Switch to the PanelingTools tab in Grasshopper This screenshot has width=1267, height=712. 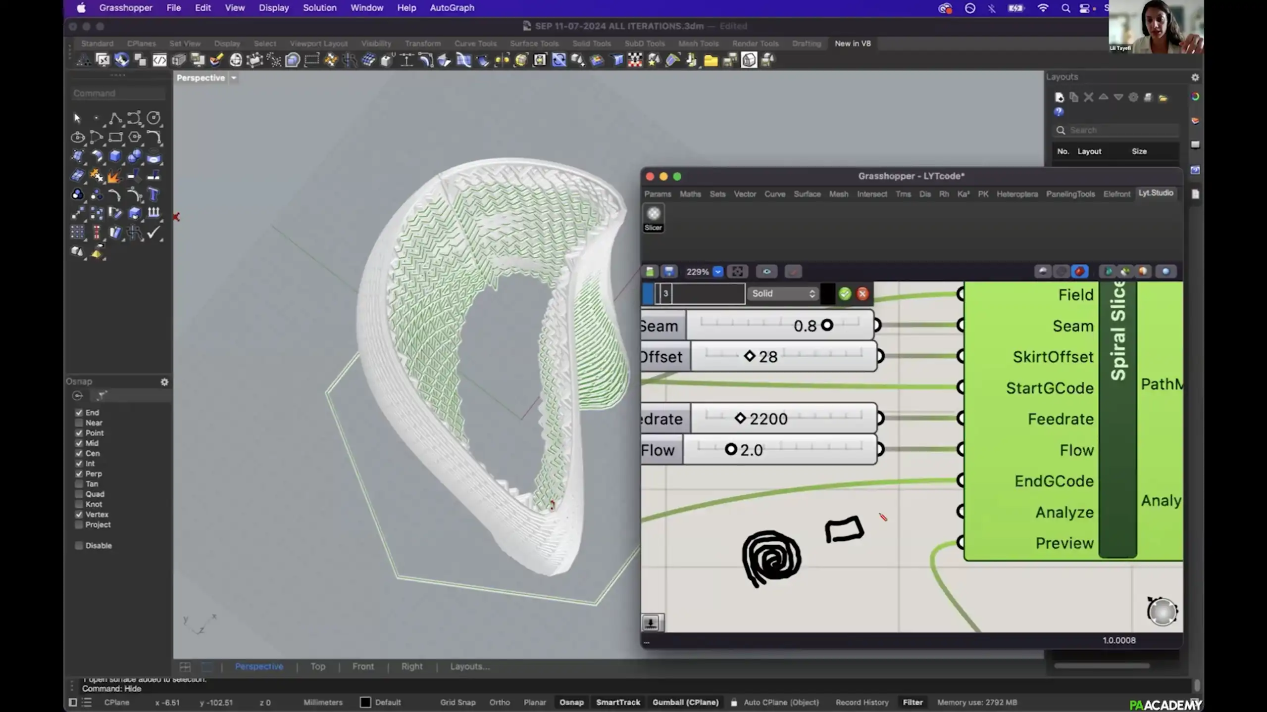(x=1070, y=194)
